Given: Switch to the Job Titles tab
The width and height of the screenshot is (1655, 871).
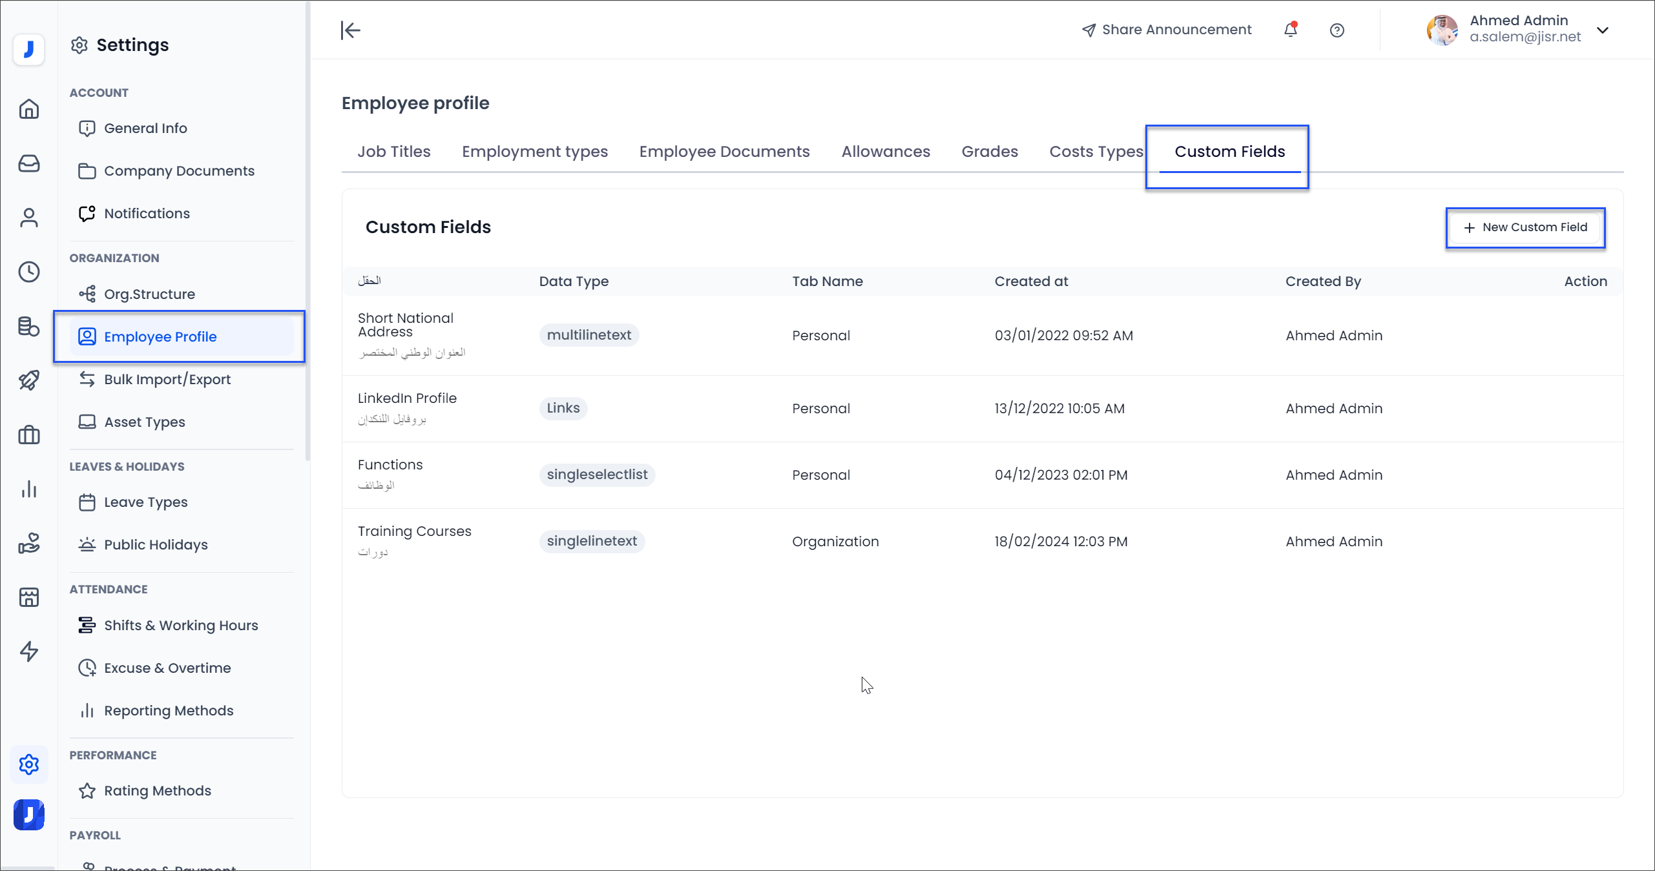Looking at the screenshot, I should pyautogui.click(x=393, y=152).
